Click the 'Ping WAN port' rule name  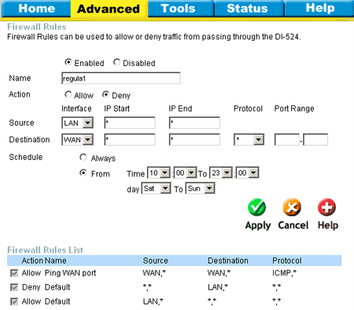click(70, 273)
